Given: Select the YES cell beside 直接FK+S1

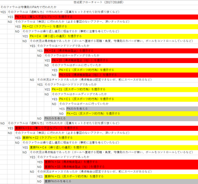Looking at the screenshot, I should pyautogui.click(x=11, y=128).
